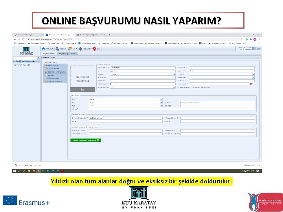Click the sidebar search box

tap(25, 58)
